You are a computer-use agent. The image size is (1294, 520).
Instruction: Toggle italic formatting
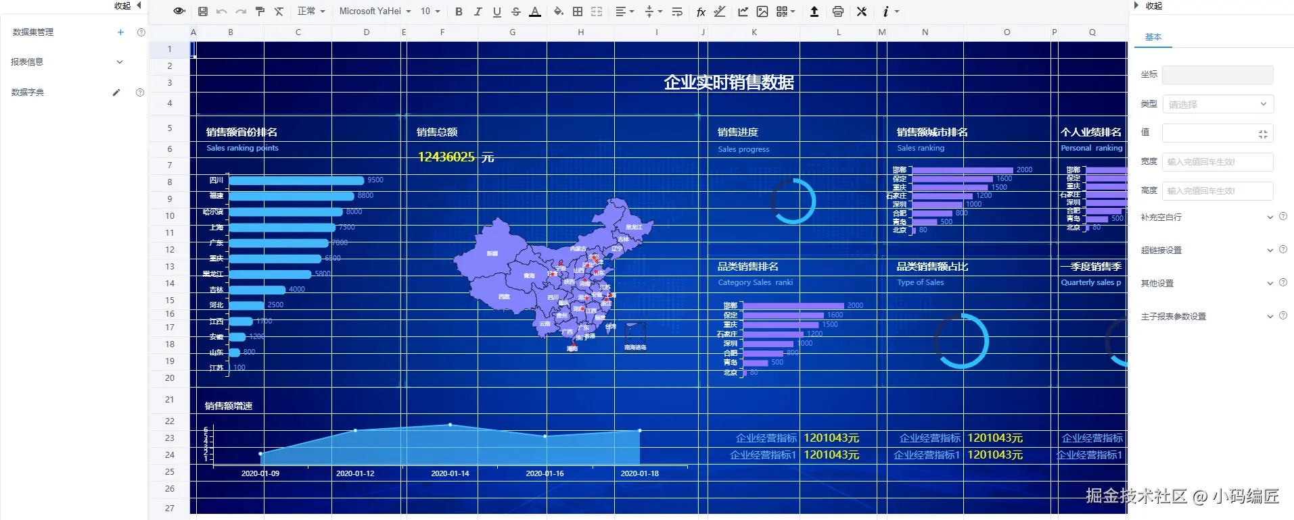[478, 11]
